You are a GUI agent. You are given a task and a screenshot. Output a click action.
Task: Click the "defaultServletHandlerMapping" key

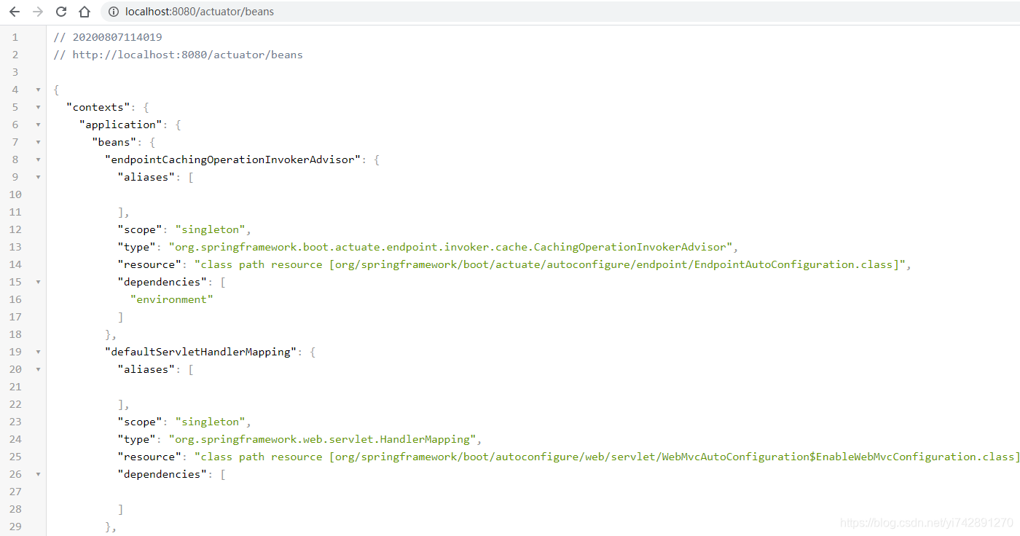pyautogui.click(x=201, y=352)
